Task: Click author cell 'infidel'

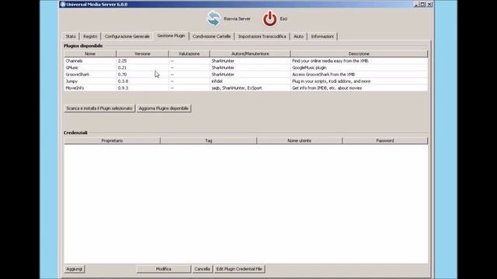Action: (250, 81)
